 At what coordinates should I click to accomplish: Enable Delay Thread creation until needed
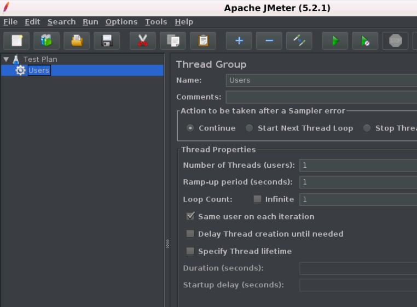(190, 234)
